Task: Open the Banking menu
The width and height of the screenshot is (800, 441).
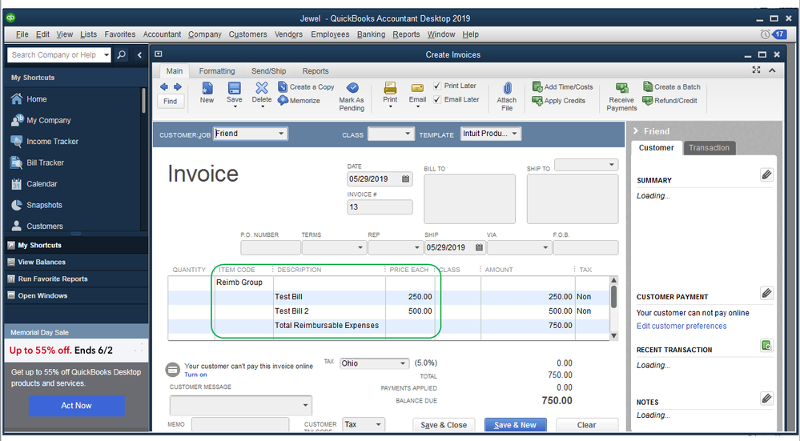Action: [x=371, y=34]
